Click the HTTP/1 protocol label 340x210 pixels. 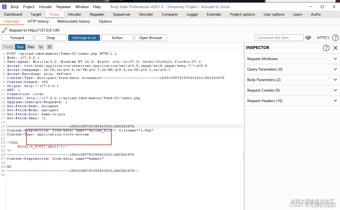tap(323, 38)
